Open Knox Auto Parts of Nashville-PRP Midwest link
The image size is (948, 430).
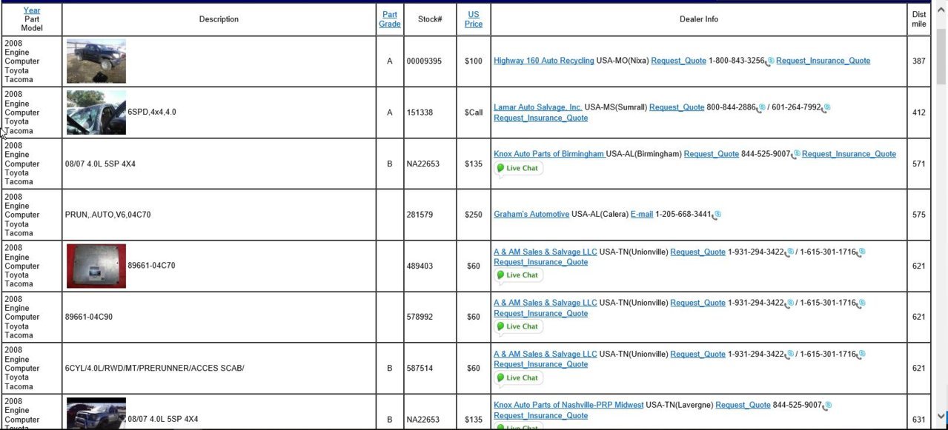tap(569, 405)
